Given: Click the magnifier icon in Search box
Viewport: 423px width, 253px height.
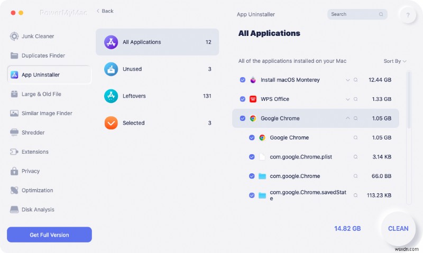Looking at the screenshot, I should pyautogui.click(x=381, y=14).
